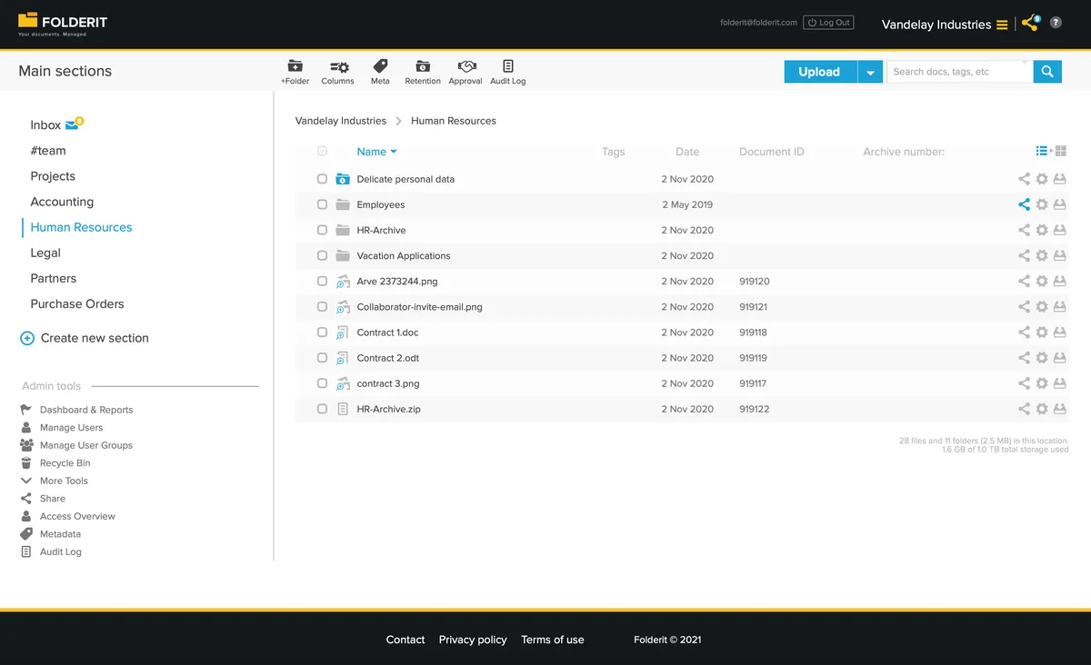
Task: Open the Purchase Orders section
Action: coord(77,303)
